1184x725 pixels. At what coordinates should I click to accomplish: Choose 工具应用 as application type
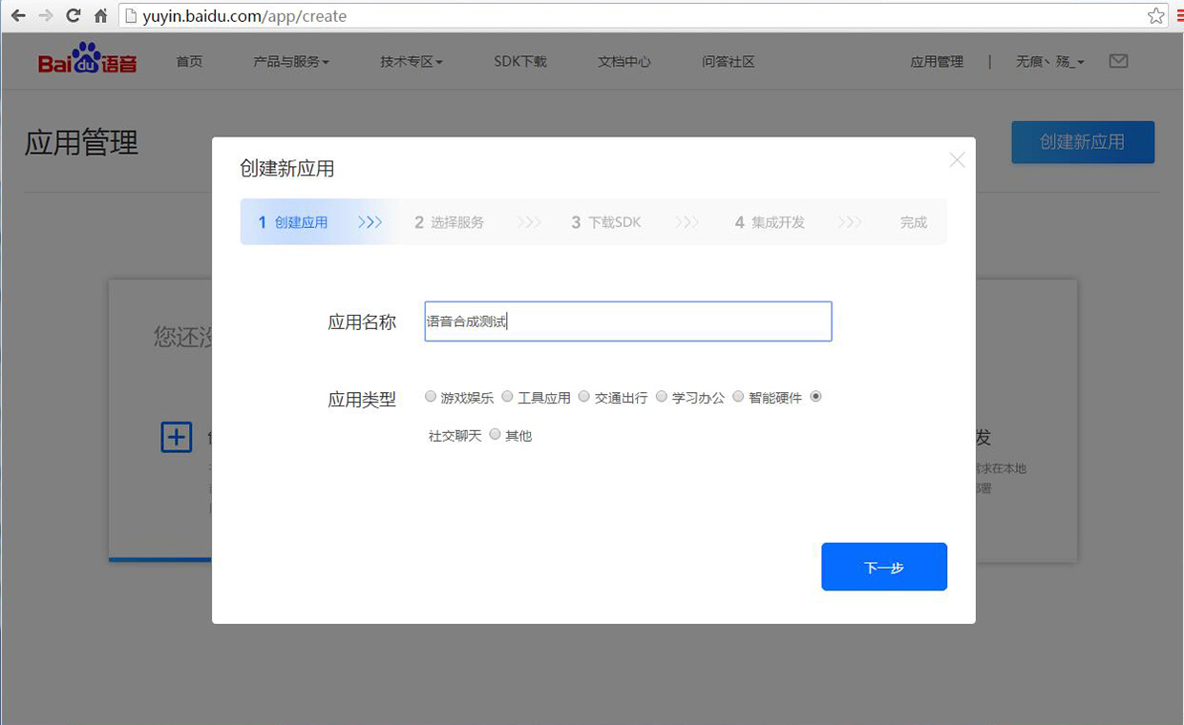coord(507,397)
